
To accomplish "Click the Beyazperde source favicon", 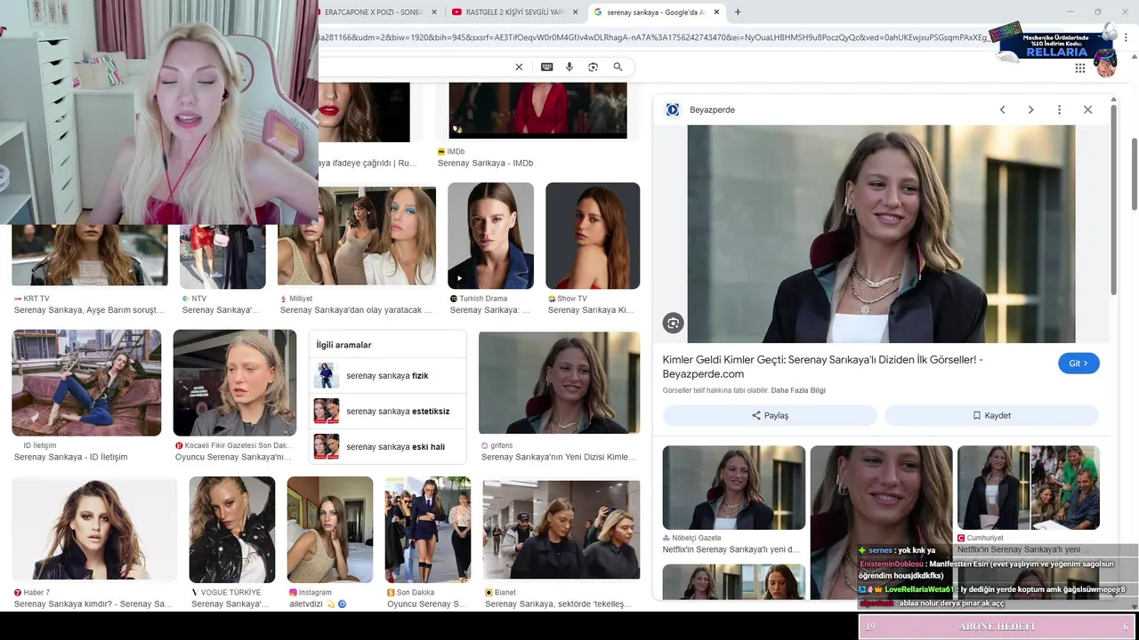I will 673,109.
